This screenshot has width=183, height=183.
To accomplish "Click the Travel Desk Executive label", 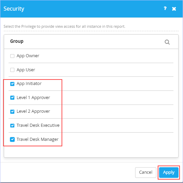I will click(38, 125).
